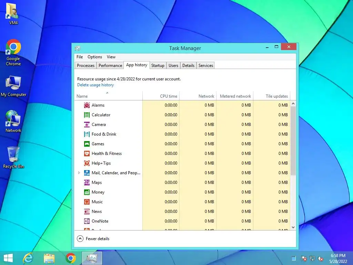
Task: Select the Food & Drink row text
Action: tap(104, 134)
